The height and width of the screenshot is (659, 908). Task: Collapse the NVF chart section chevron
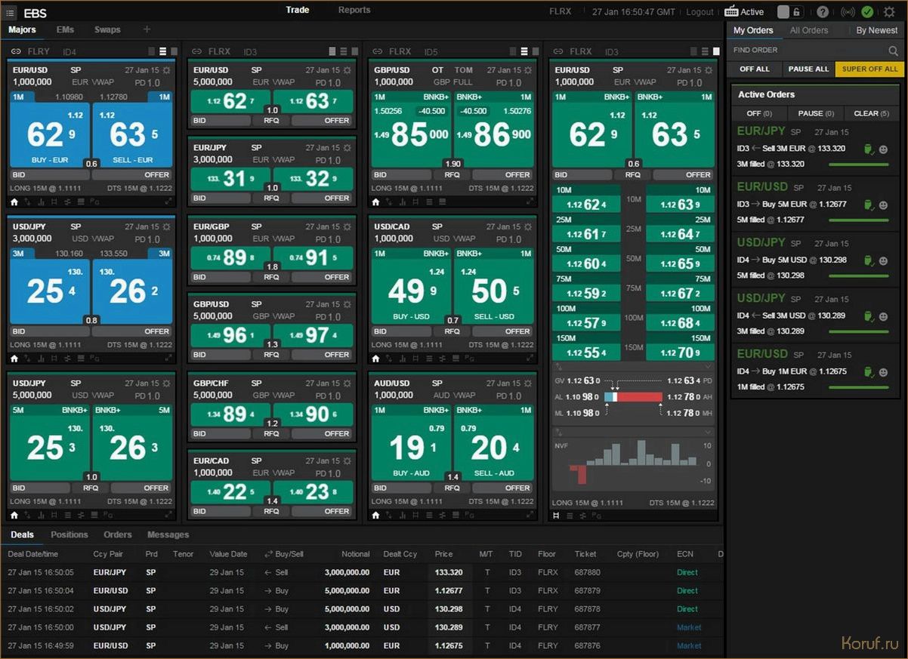[708, 433]
